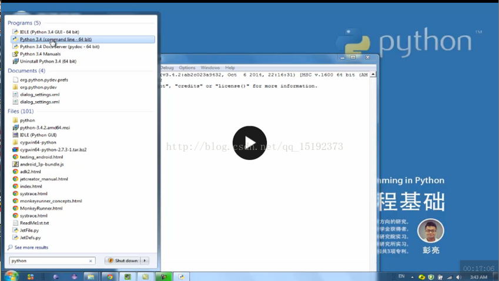Open python folder under Files

(x=28, y=121)
